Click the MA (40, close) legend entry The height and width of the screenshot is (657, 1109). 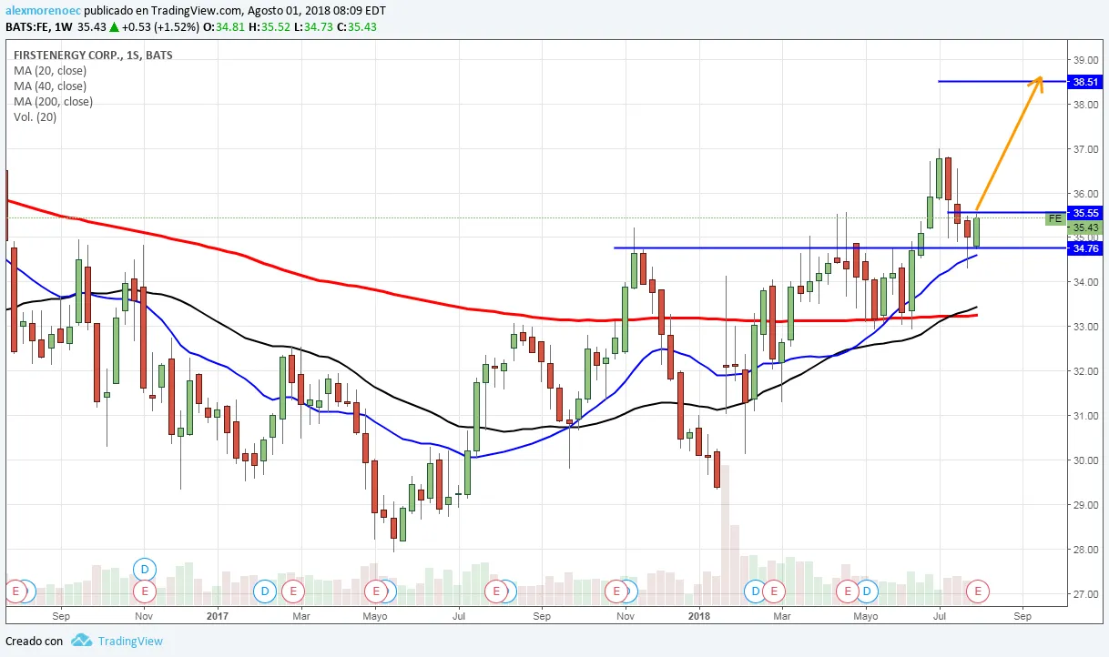[50, 86]
